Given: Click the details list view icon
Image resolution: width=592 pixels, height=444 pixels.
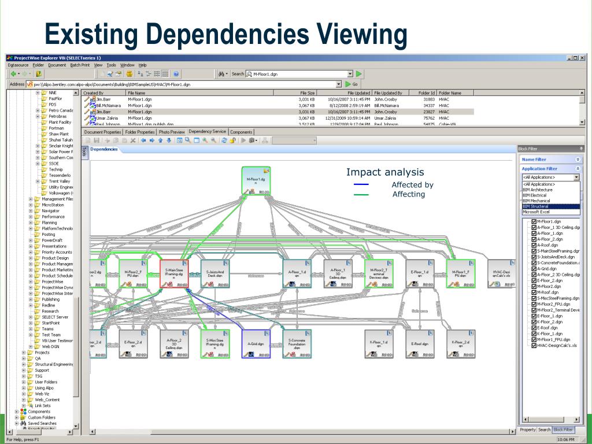Looking at the screenshot, I should [x=165, y=74].
